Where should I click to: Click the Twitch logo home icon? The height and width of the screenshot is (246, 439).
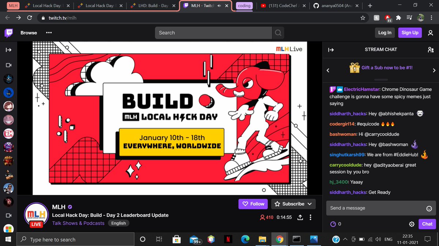[x=9, y=33]
